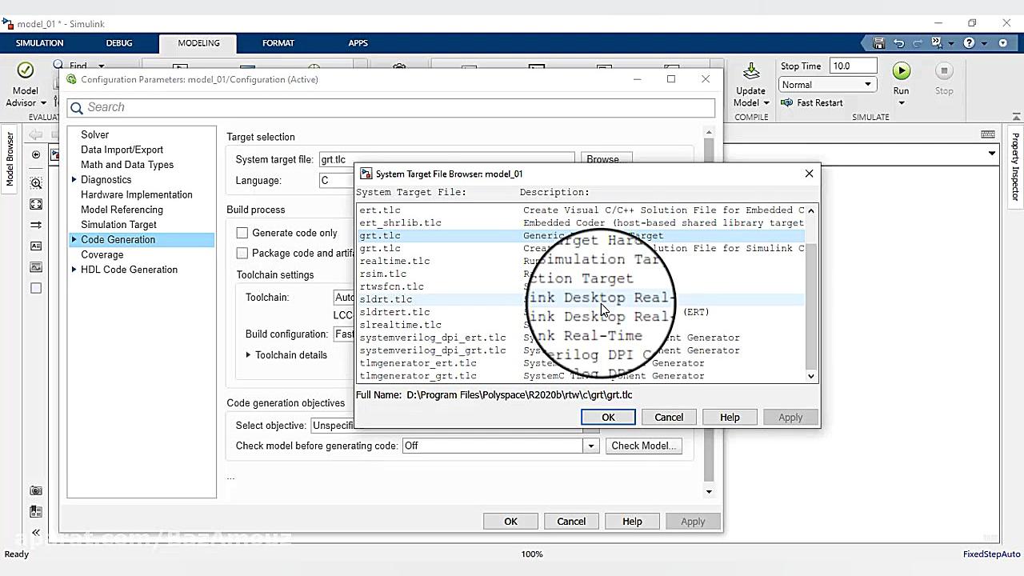Click the Update Model icon

click(750, 70)
